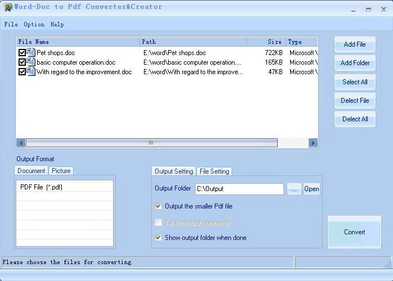The width and height of the screenshot is (393, 281).
Task: Click the path E:\word\basic computer operation....
Action: tap(192, 62)
